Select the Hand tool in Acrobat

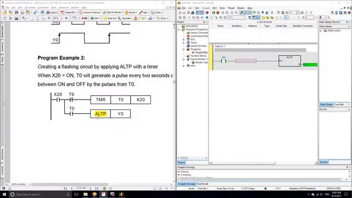[x=5, y=18]
